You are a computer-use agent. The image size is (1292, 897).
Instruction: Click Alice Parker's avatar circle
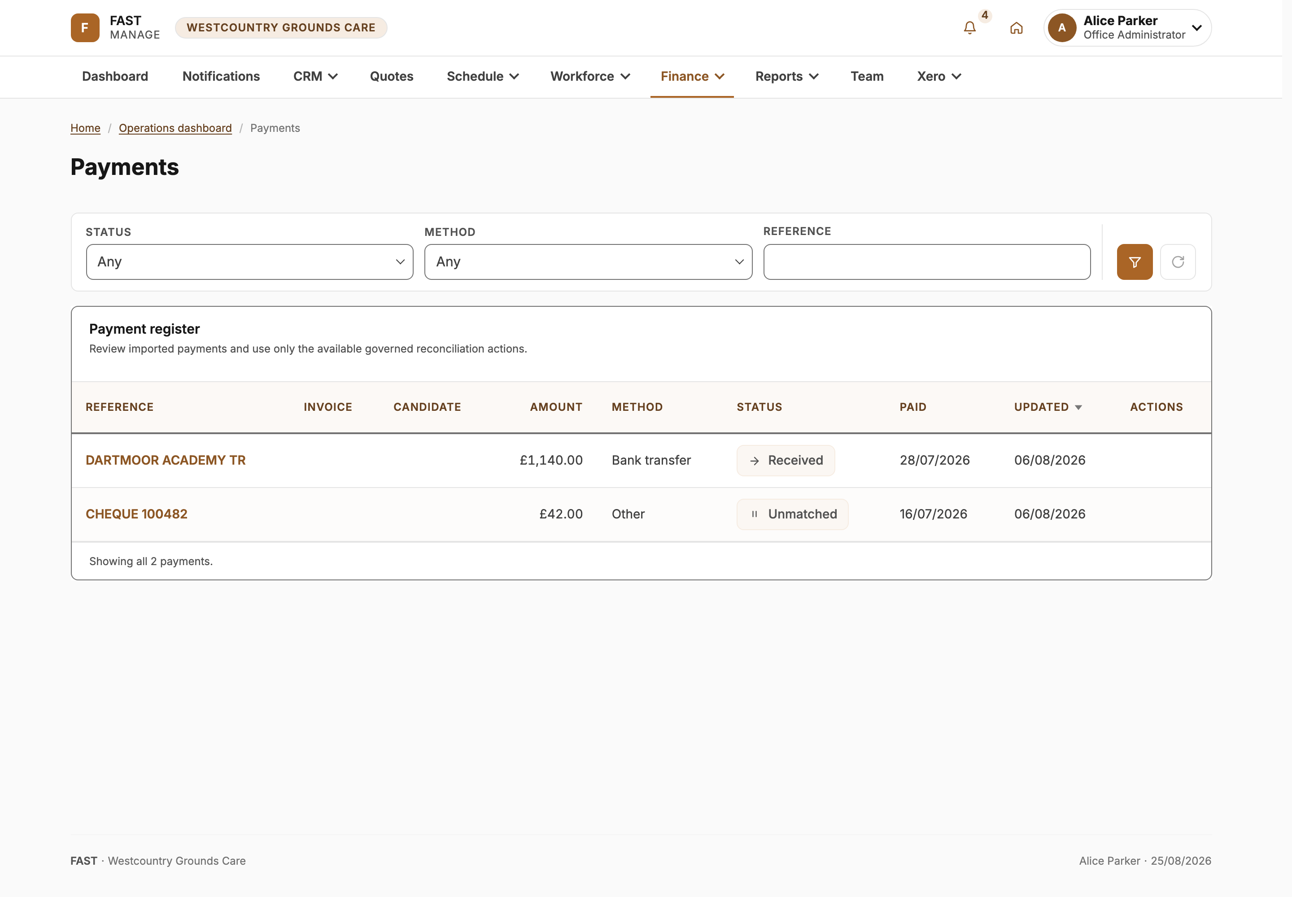point(1061,27)
